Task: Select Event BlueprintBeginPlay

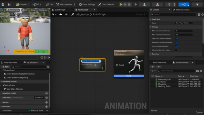Action: click(17, 78)
